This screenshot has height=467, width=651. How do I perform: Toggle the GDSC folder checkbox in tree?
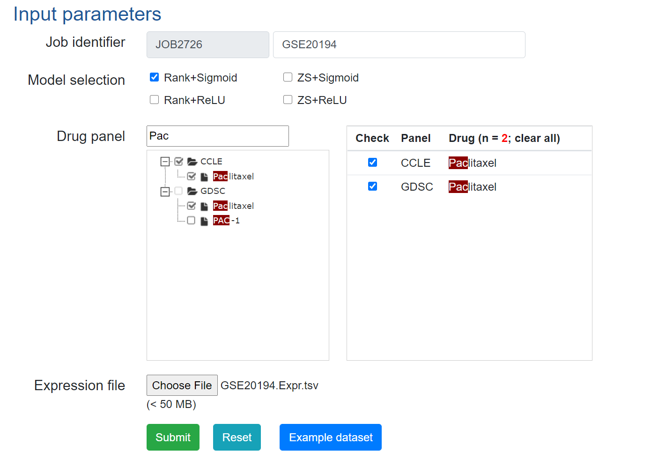pos(178,191)
